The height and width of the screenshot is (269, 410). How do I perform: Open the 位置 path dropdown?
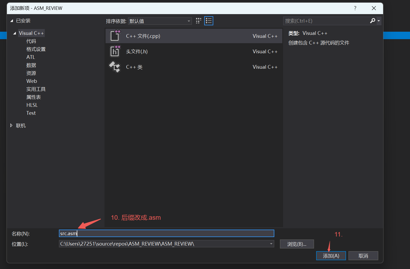[271, 244]
